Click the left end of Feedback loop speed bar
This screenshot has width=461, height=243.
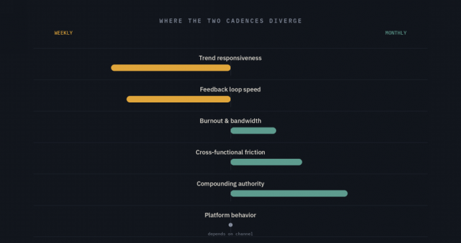(130, 99)
